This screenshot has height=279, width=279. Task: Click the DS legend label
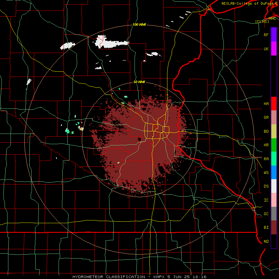click(x=266, y=186)
